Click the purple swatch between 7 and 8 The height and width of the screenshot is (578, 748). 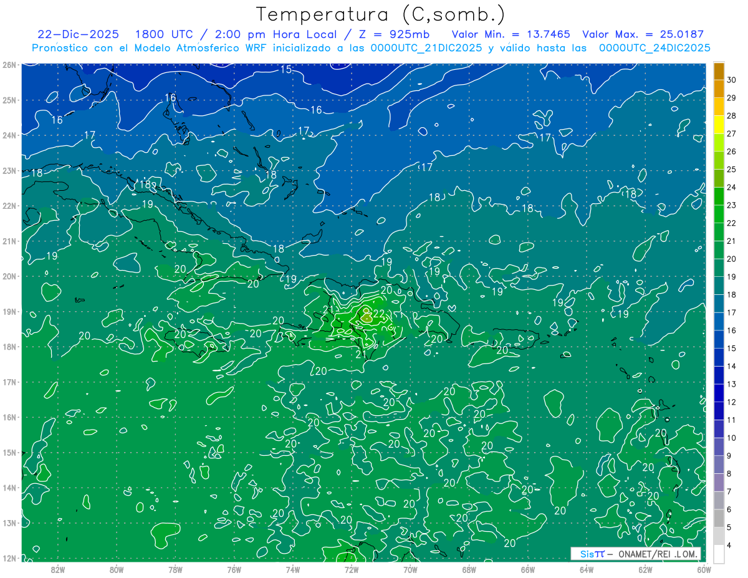click(x=719, y=483)
